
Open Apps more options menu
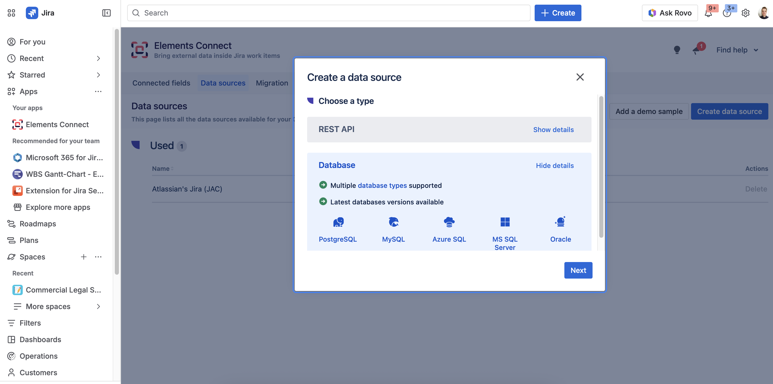[x=98, y=91]
